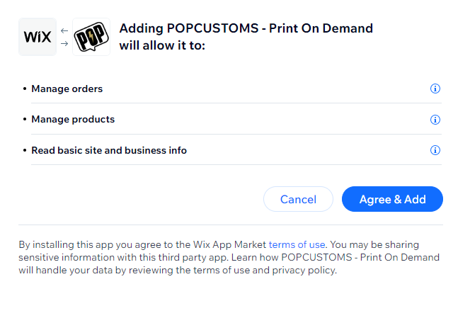Click the 'privacy policy' words in the footer

tap(304, 271)
